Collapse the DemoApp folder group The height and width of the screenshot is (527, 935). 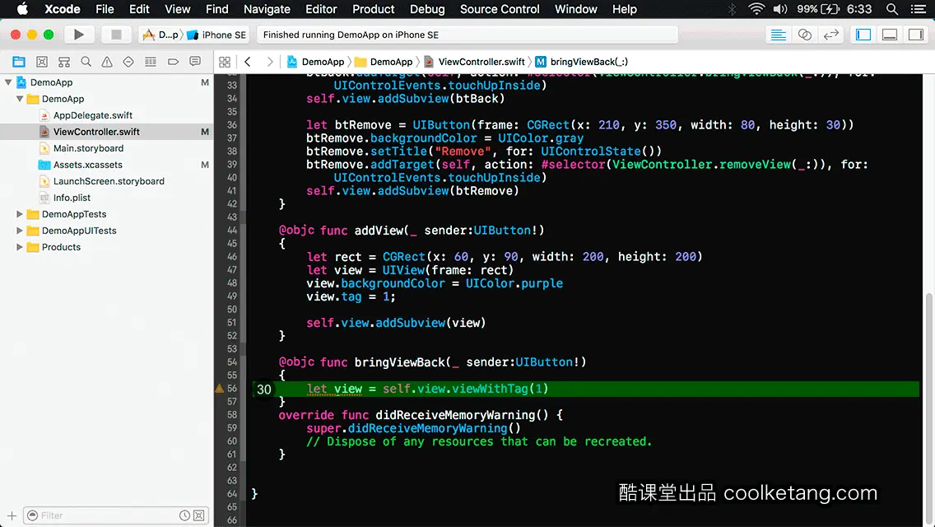point(20,99)
